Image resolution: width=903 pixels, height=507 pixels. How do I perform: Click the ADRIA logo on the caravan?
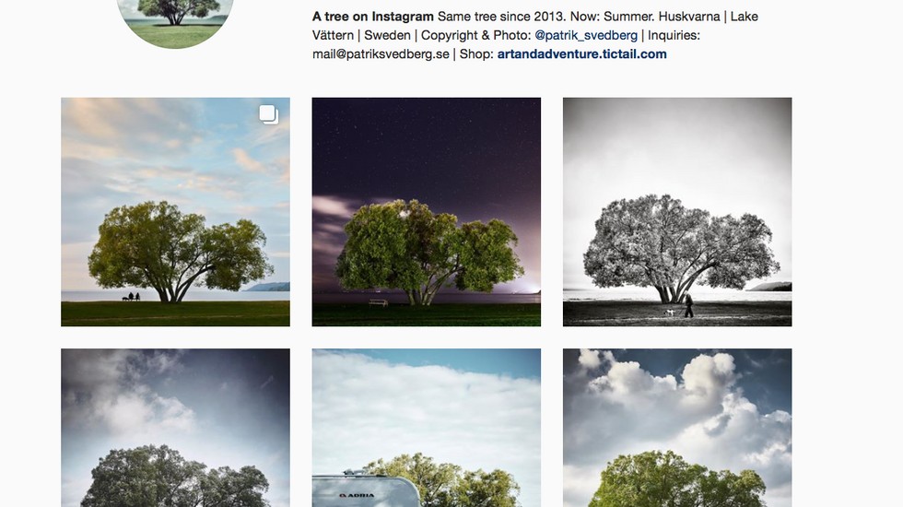(357, 495)
